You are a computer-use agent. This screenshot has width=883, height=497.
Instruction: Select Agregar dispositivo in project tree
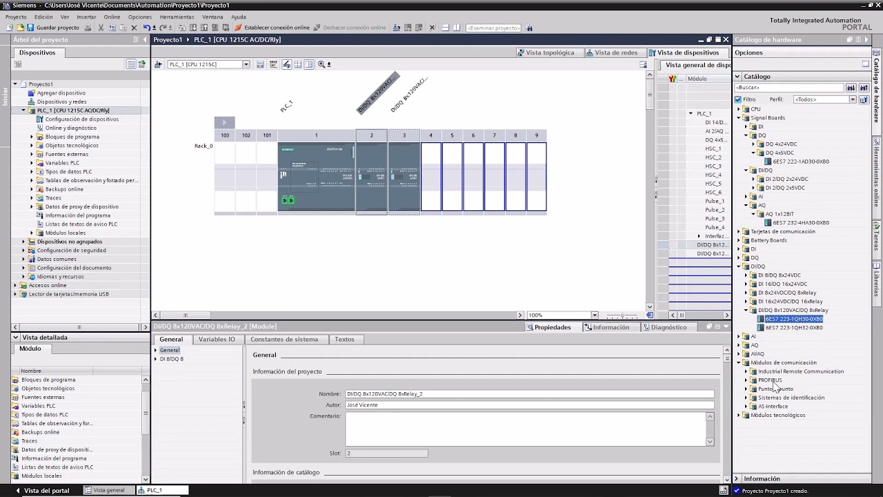tap(61, 93)
